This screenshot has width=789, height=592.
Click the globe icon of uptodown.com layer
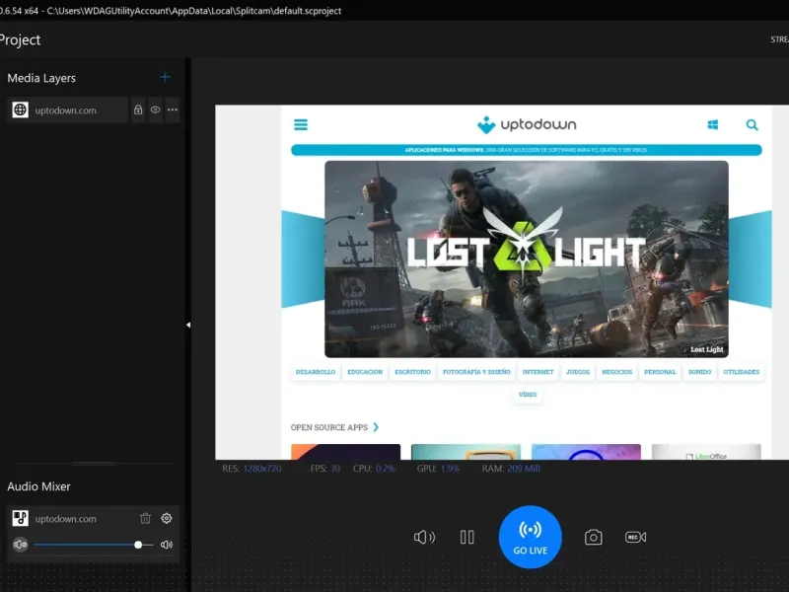click(20, 110)
